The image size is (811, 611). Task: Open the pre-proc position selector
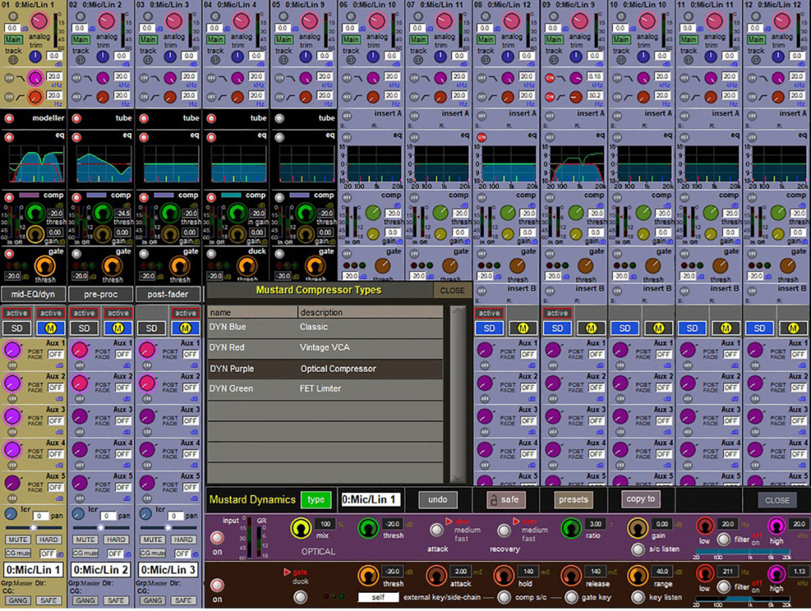(x=101, y=294)
